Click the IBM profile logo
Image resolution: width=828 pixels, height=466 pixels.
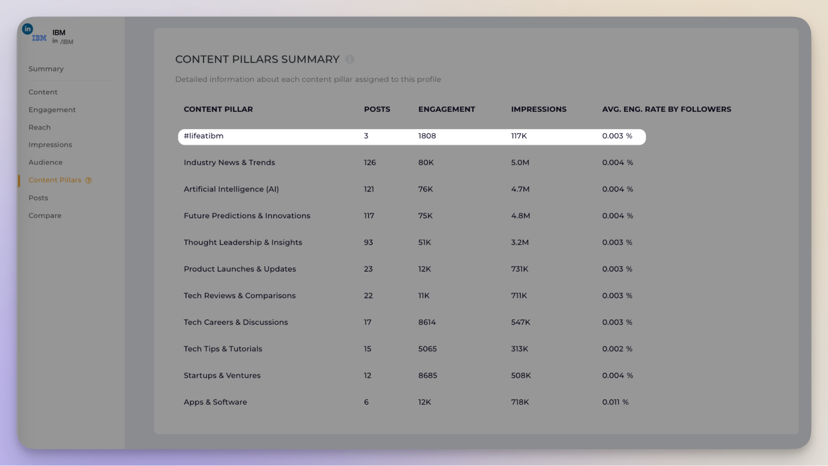tap(39, 38)
